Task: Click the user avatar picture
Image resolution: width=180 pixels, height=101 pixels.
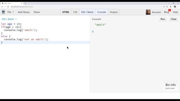Action: coord(148,12)
